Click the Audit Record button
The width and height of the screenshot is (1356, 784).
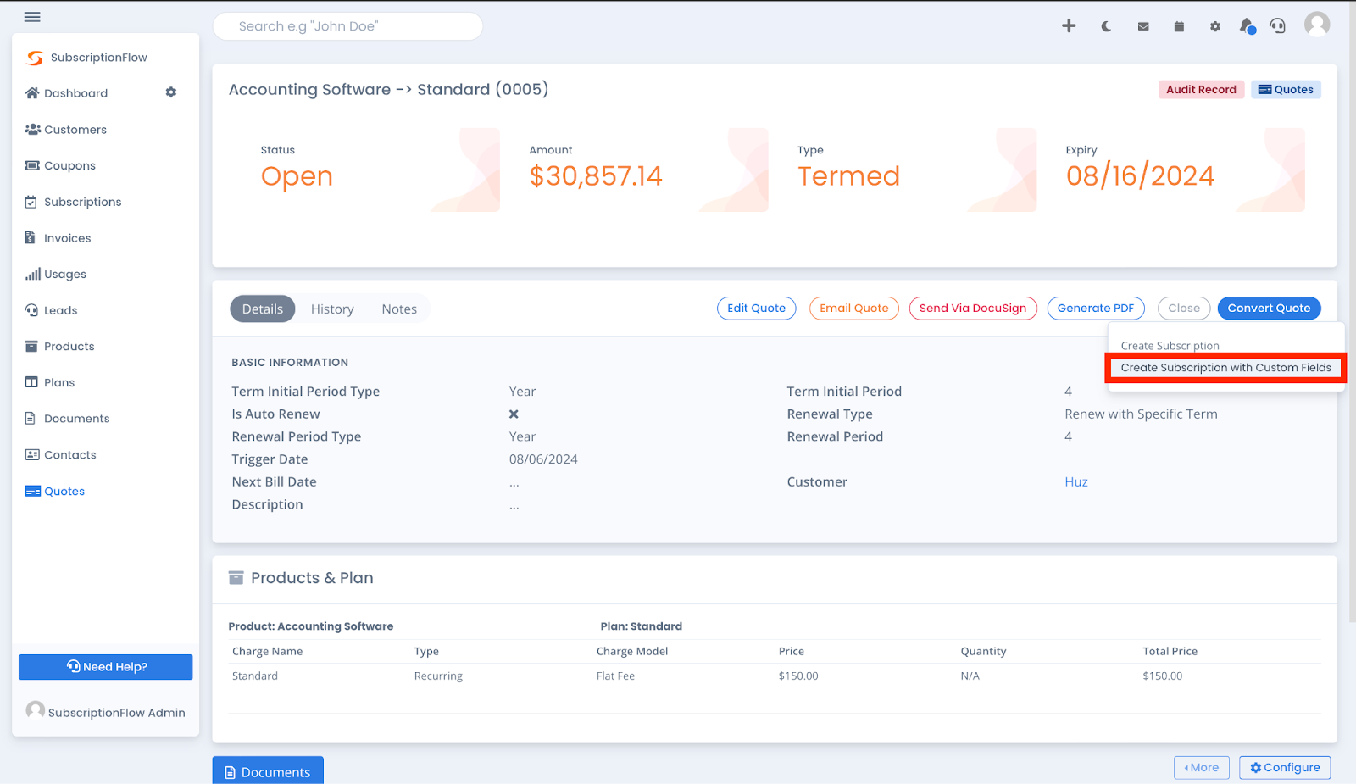pyautogui.click(x=1201, y=90)
